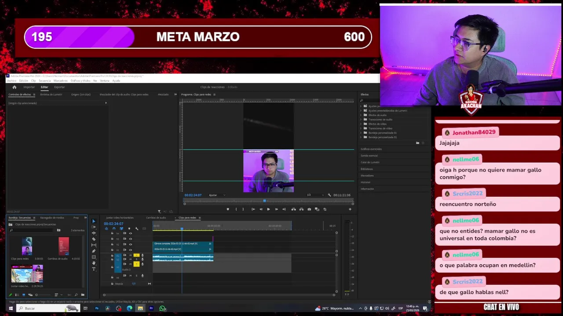Switch to Importar workspace
The width and height of the screenshot is (563, 316).
[29, 87]
